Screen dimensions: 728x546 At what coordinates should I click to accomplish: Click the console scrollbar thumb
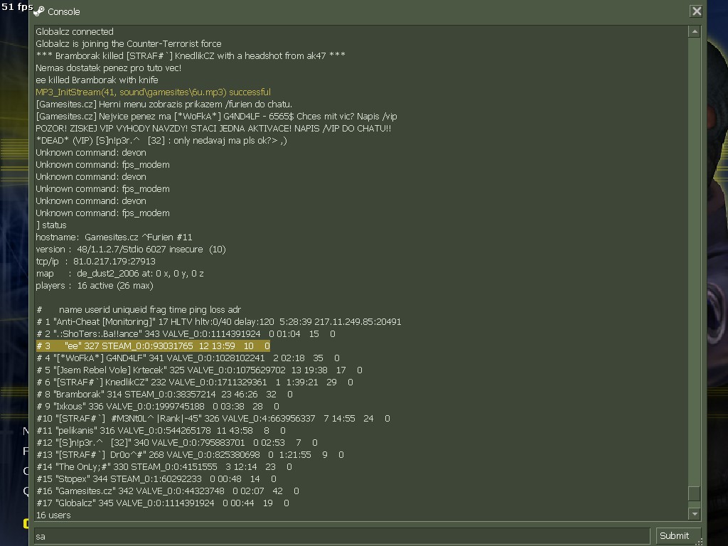pyautogui.click(x=695, y=493)
